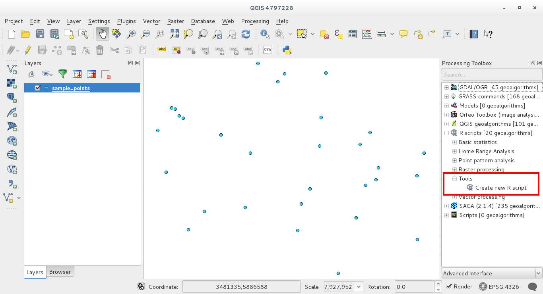Viewport: 543px width, 294px height.
Task: Switch to the Browser tab
Action: pyautogui.click(x=60, y=272)
